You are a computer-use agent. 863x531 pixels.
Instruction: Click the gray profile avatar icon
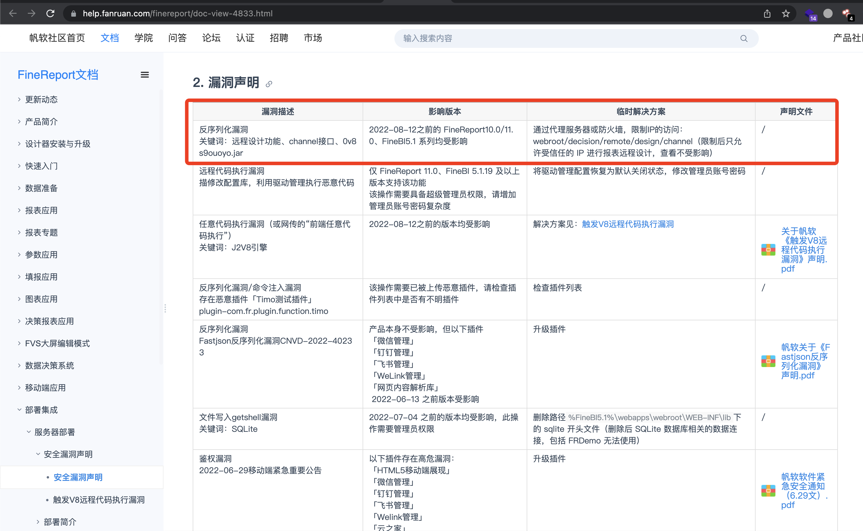(828, 13)
